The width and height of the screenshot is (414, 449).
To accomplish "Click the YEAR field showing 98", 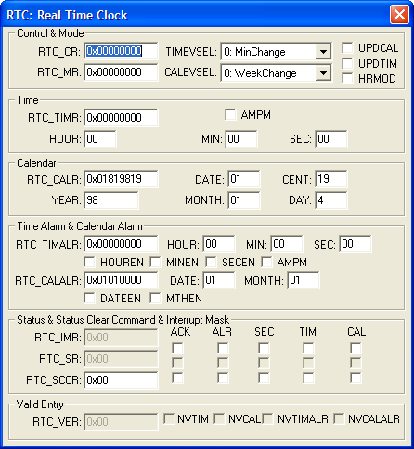I will 111,200.
